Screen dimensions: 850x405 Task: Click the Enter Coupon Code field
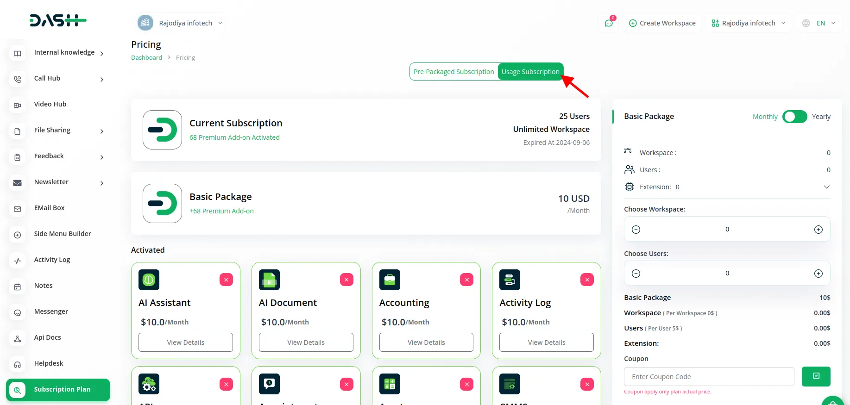tap(709, 377)
